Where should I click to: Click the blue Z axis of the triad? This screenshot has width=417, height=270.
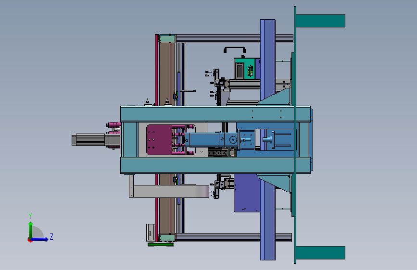(39, 239)
